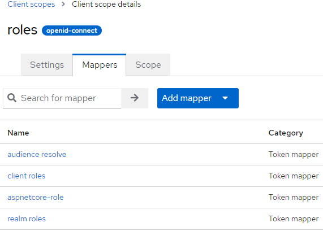Go back to Client scopes breadcrumb

[x=31, y=4]
